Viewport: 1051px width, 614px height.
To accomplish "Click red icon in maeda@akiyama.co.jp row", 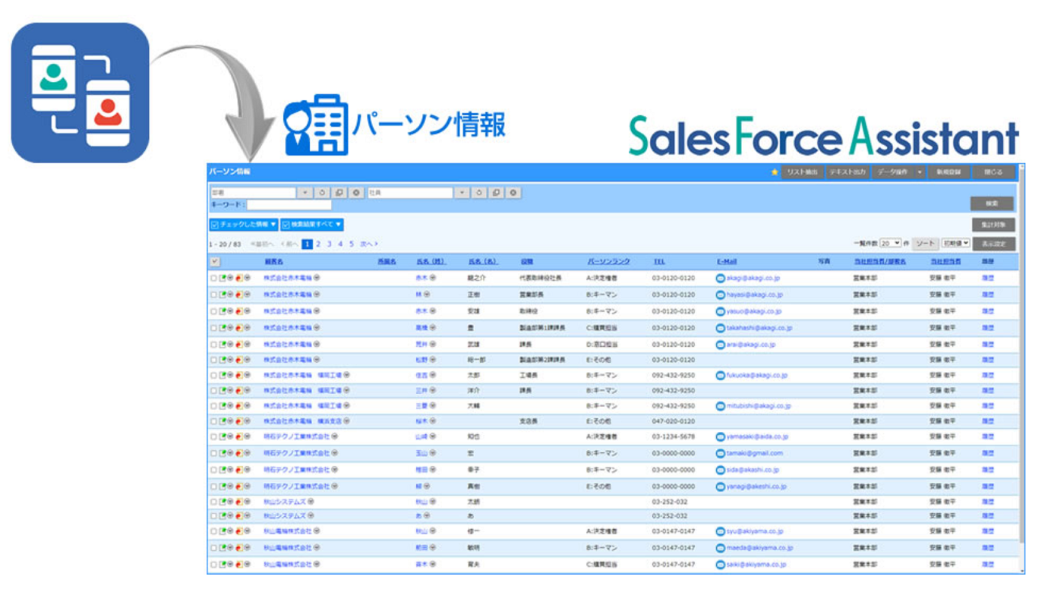I will 239,547.
